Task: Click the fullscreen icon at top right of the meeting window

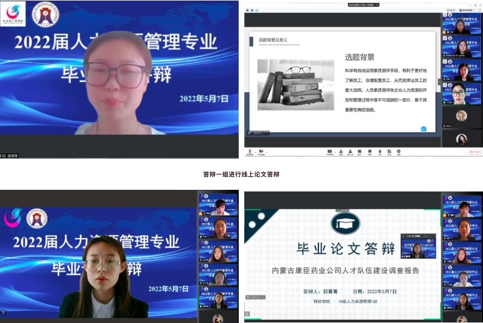Action: (x=480, y=10)
